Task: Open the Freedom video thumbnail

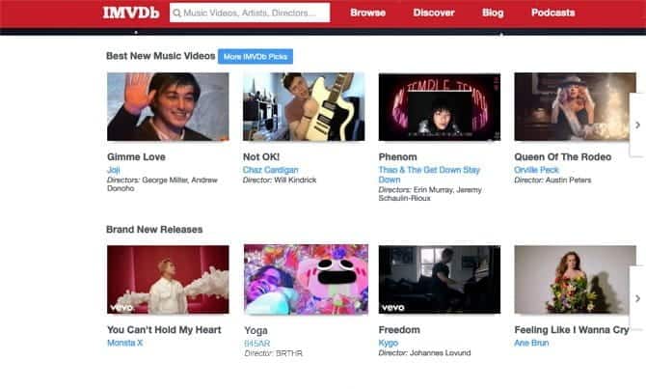Action: tap(439, 279)
